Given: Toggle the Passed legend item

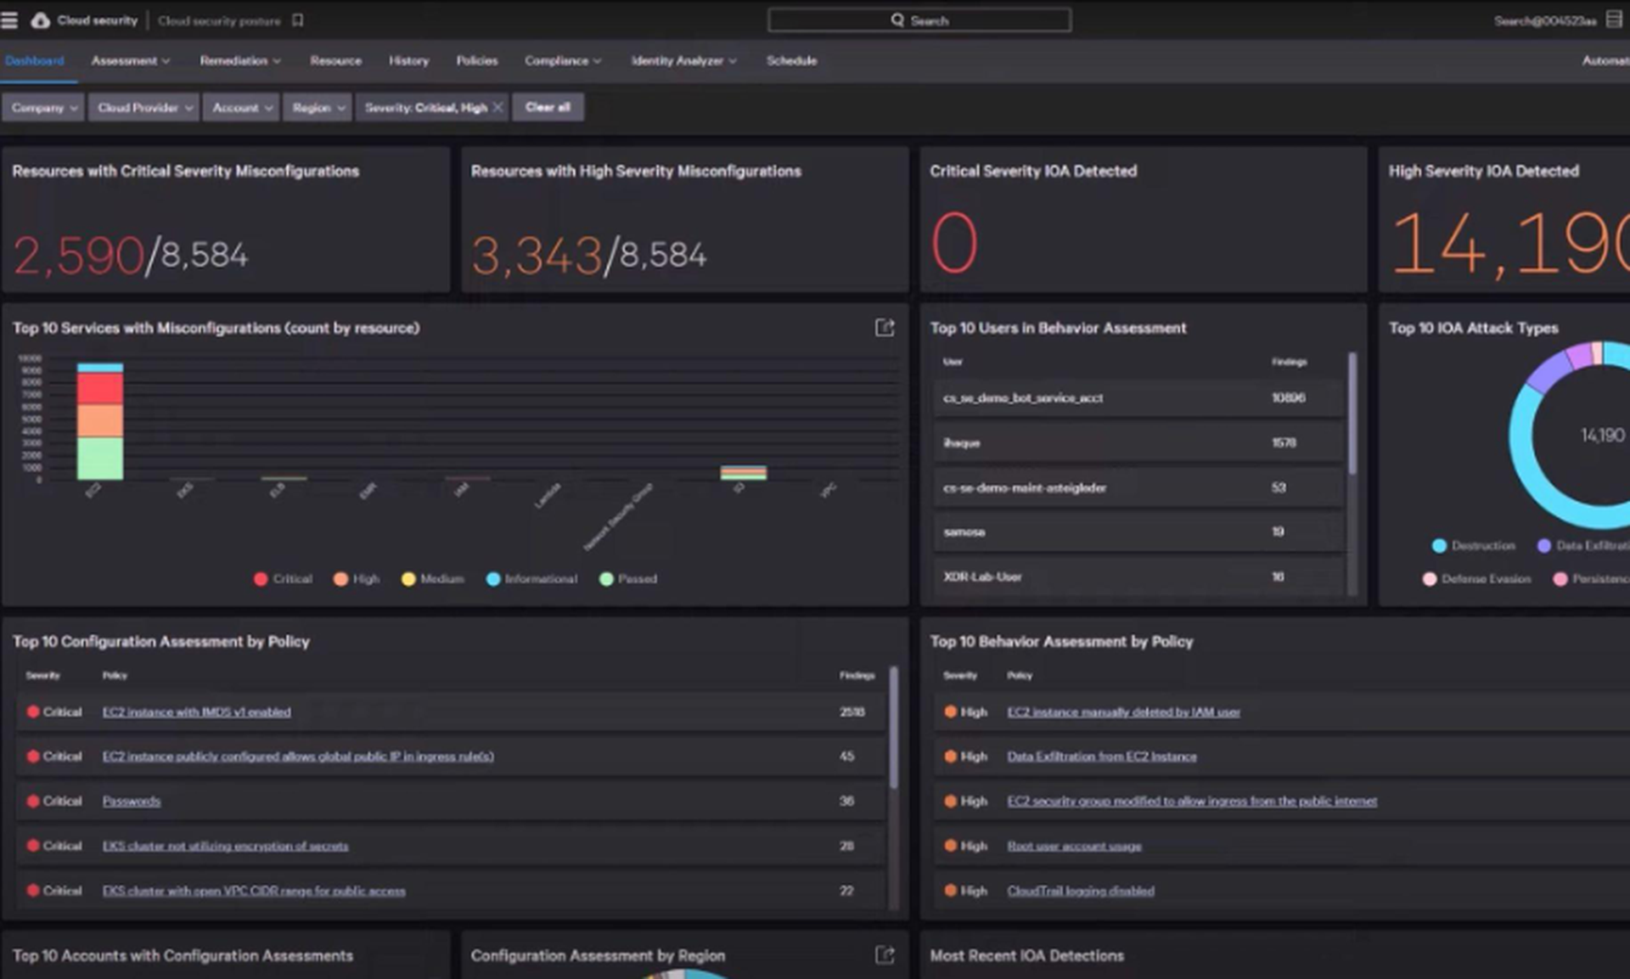Looking at the screenshot, I should [628, 579].
